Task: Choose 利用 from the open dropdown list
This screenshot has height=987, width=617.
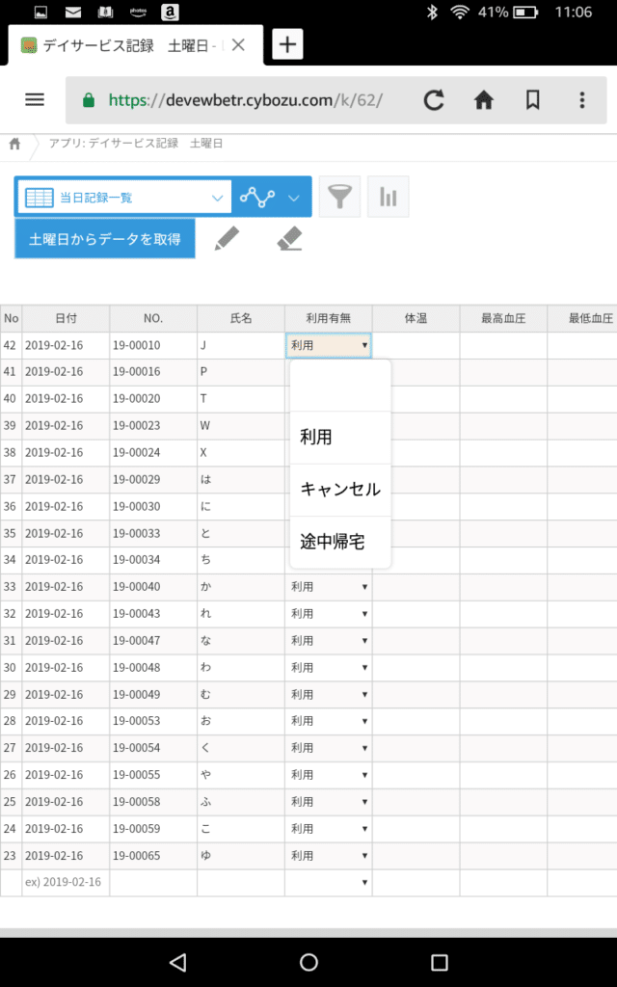Action: [x=340, y=437]
